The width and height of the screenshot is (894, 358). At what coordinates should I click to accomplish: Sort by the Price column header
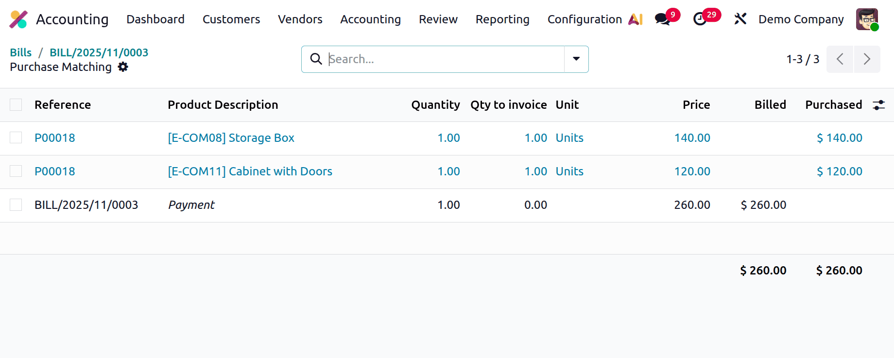click(x=696, y=105)
